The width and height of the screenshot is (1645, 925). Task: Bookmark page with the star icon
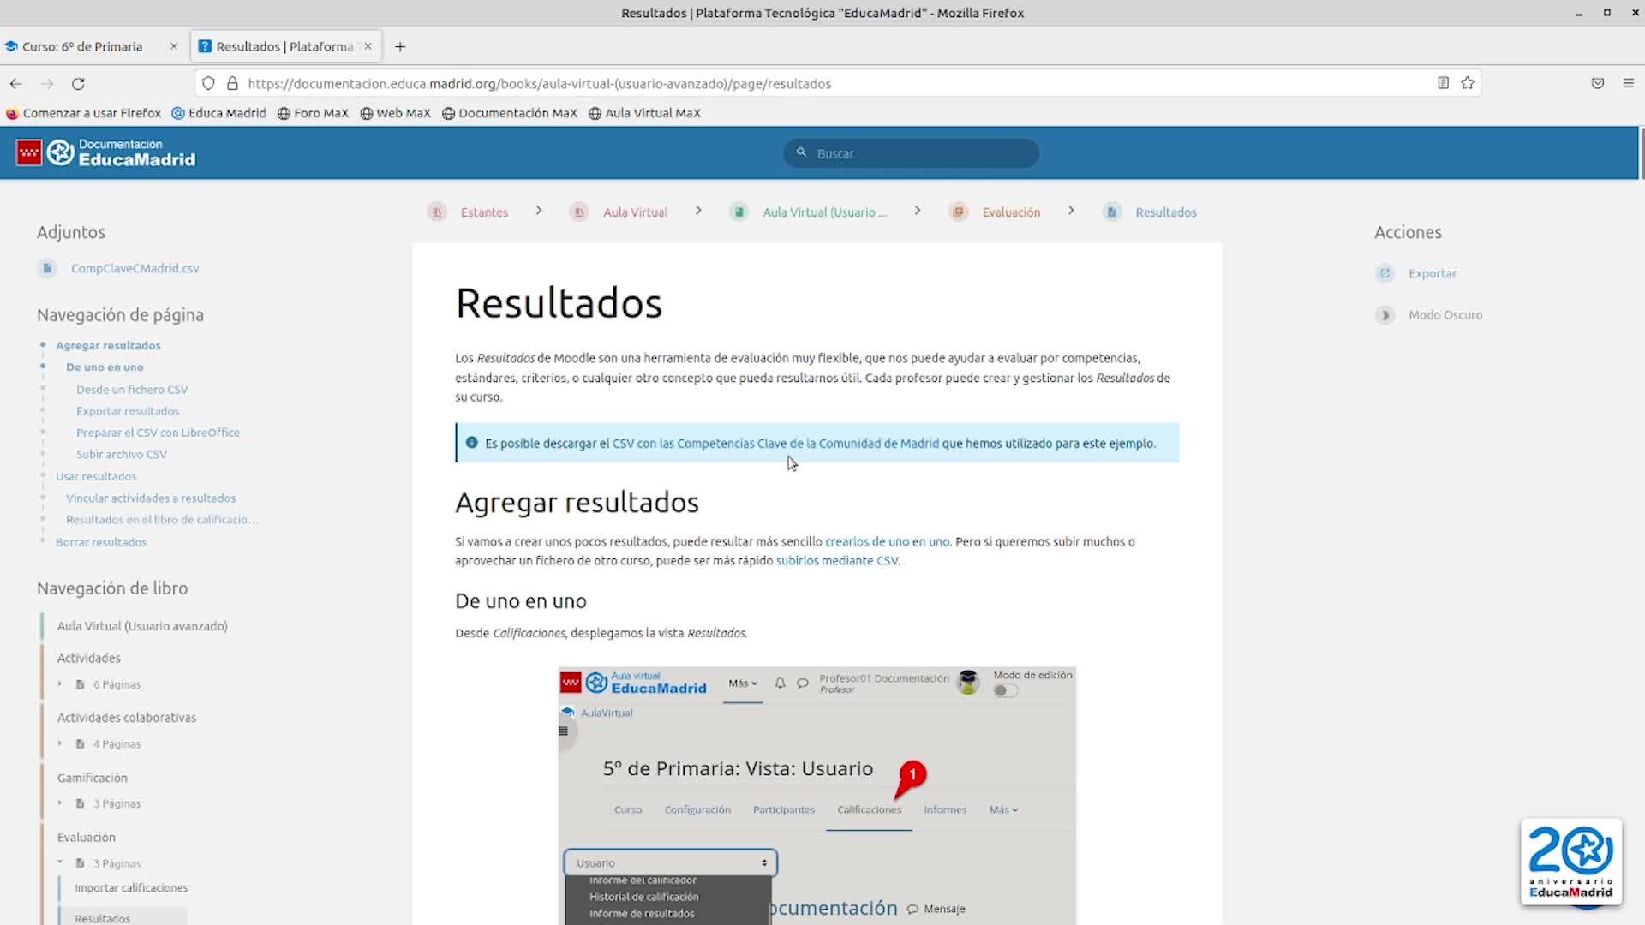[1468, 83]
